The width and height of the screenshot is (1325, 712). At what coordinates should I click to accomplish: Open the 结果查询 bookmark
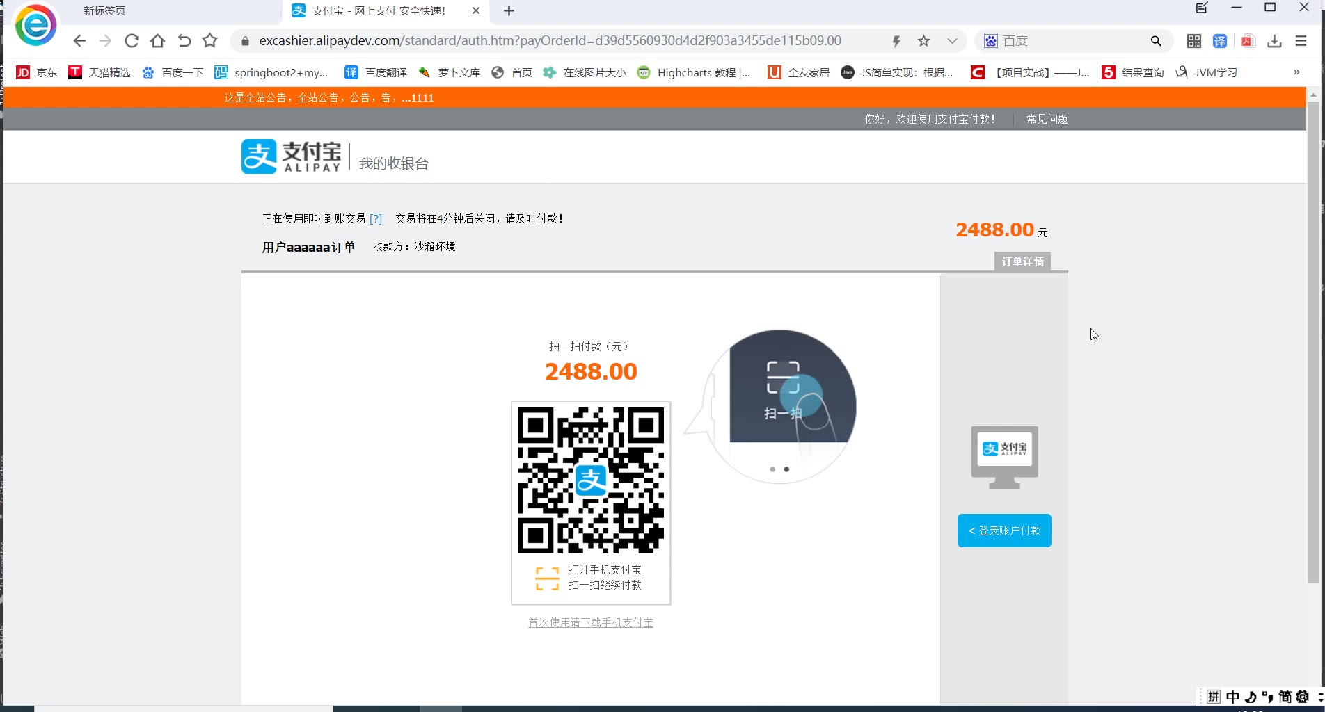point(1133,72)
